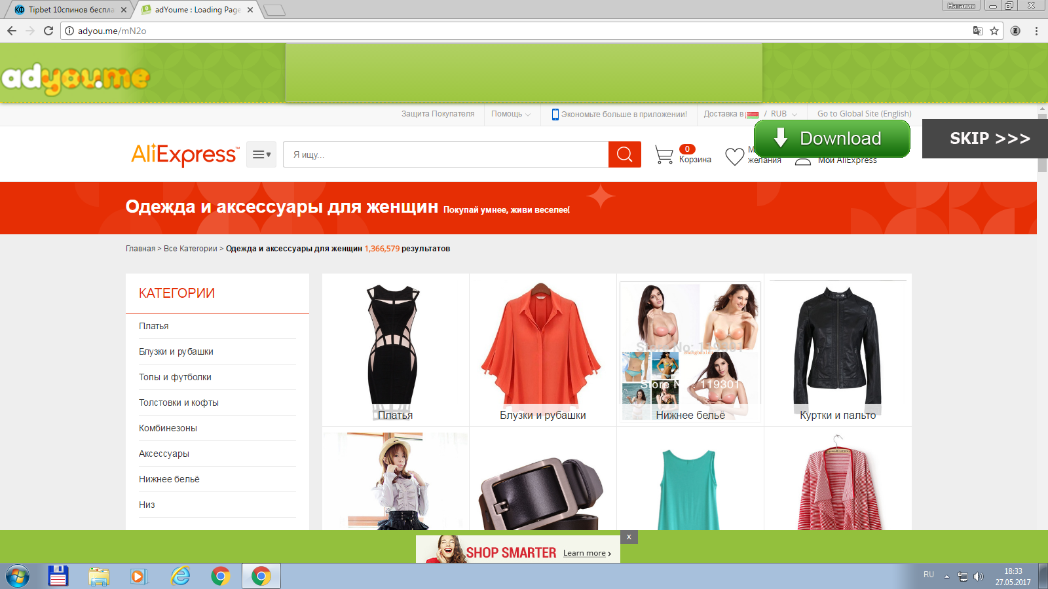The width and height of the screenshot is (1048, 589).
Task: Click the extension icon beside the bookmark star
Action: (x=1015, y=31)
